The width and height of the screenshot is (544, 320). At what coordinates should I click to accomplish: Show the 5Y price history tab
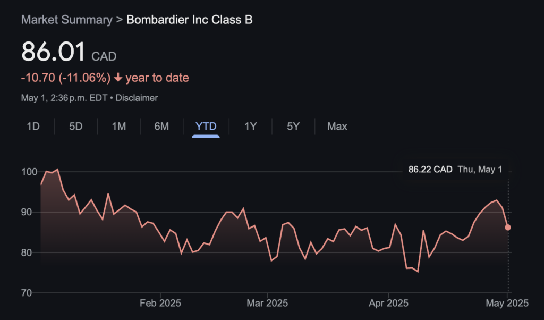tap(293, 127)
